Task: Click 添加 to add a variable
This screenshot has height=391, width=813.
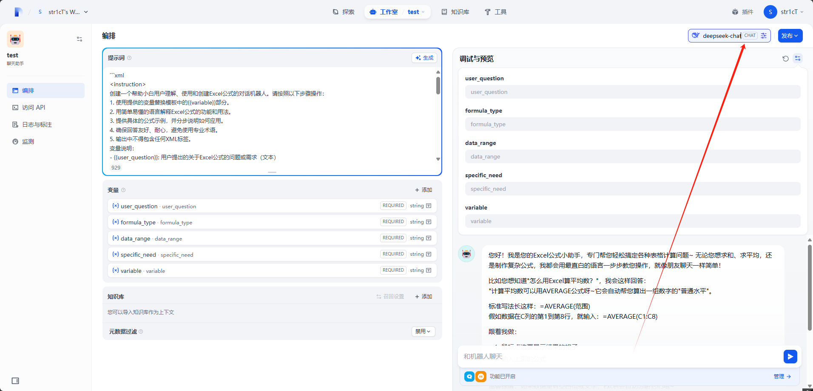Action: tap(424, 190)
